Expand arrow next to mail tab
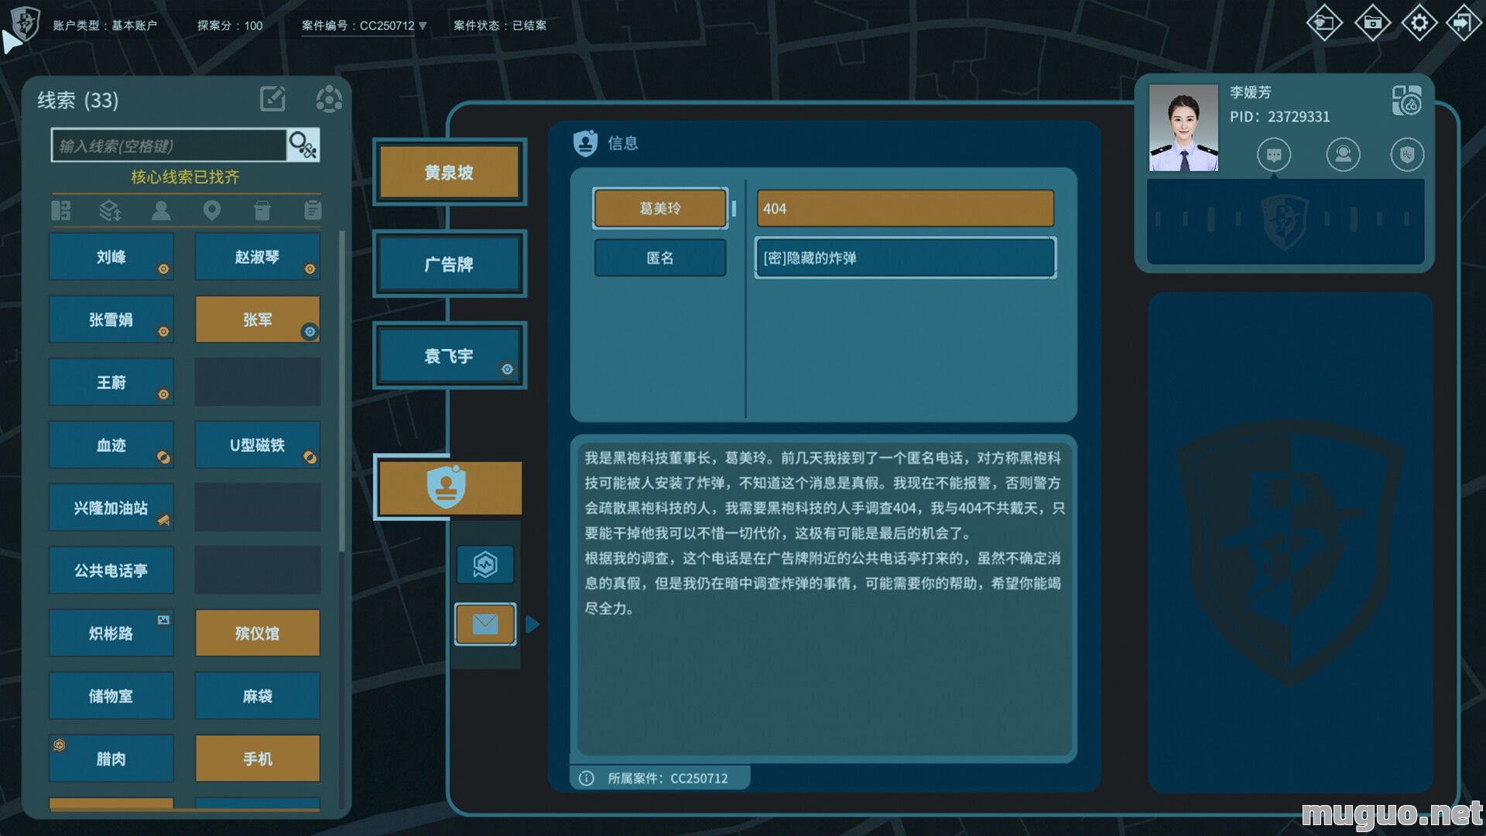The image size is (1486, 836). coord(532,624)
